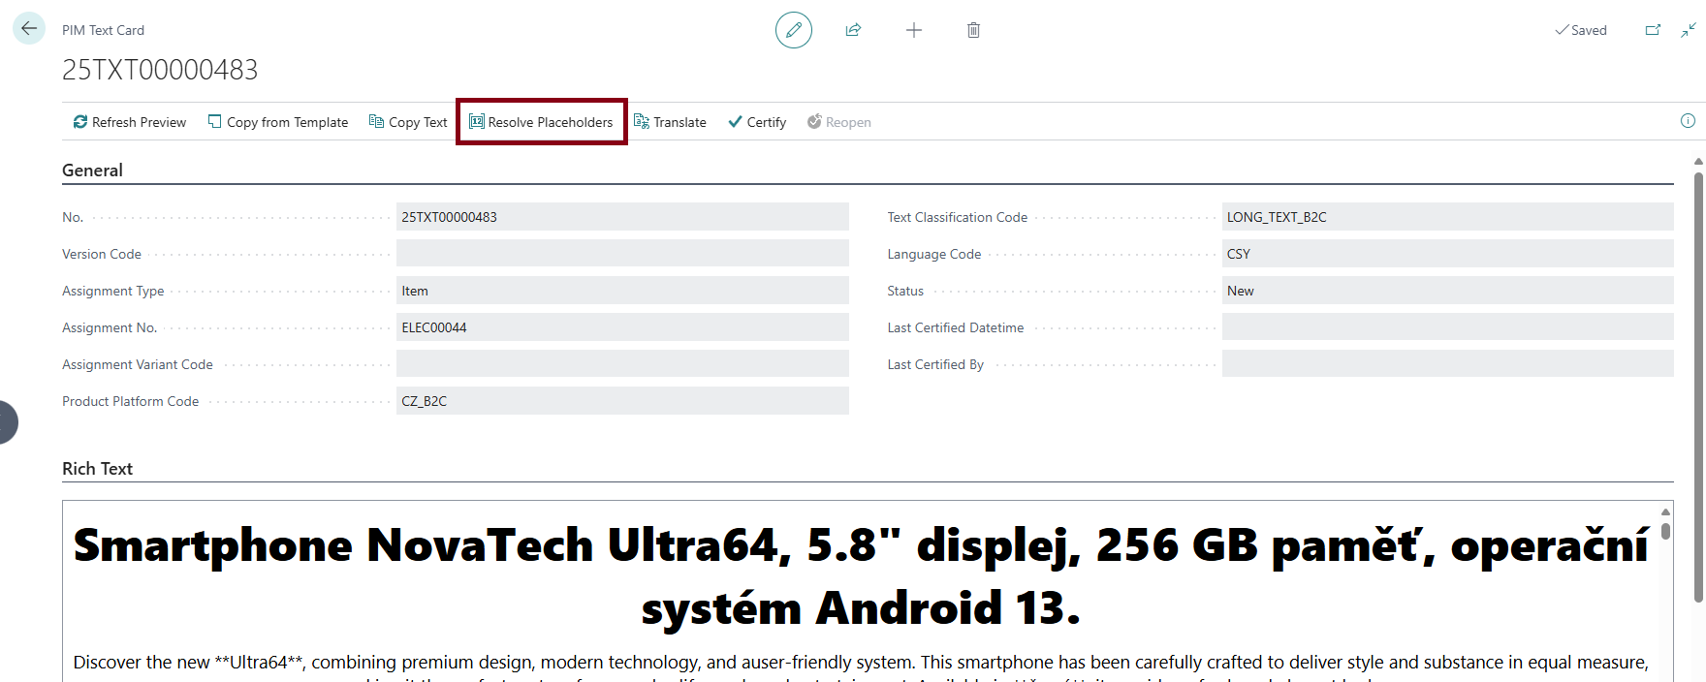This screenshot has height=682, width=1706.
Task: Click the pencil edit icon
Action: [793, 30]
